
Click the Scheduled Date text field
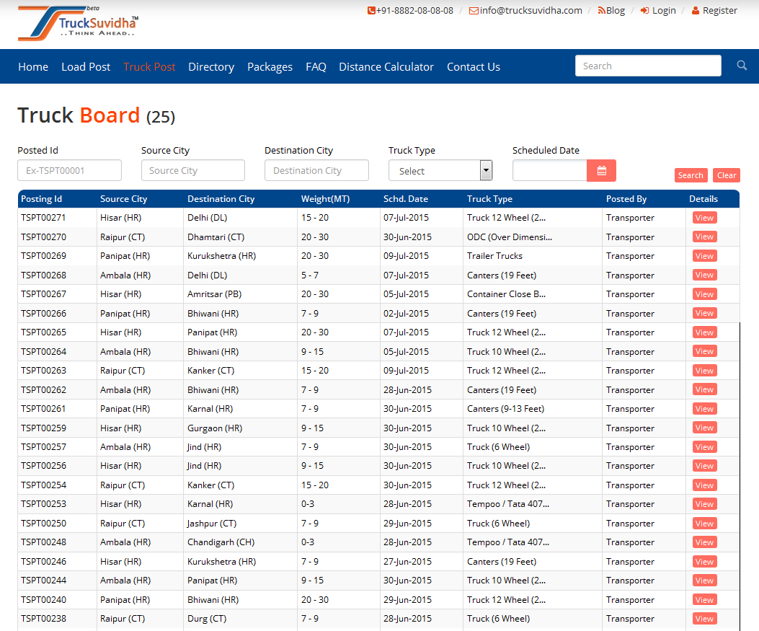[549, 171]
